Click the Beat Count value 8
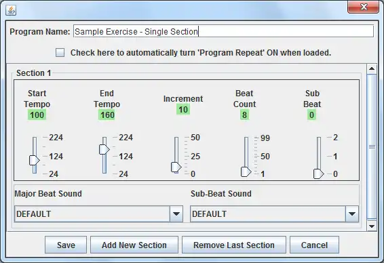The image size is (384, 263). click(244, 115)
